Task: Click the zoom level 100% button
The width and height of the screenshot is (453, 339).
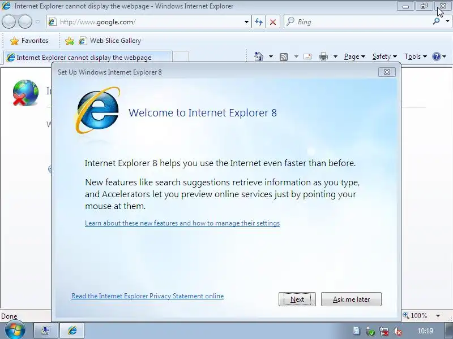Action: click(415, 316)
